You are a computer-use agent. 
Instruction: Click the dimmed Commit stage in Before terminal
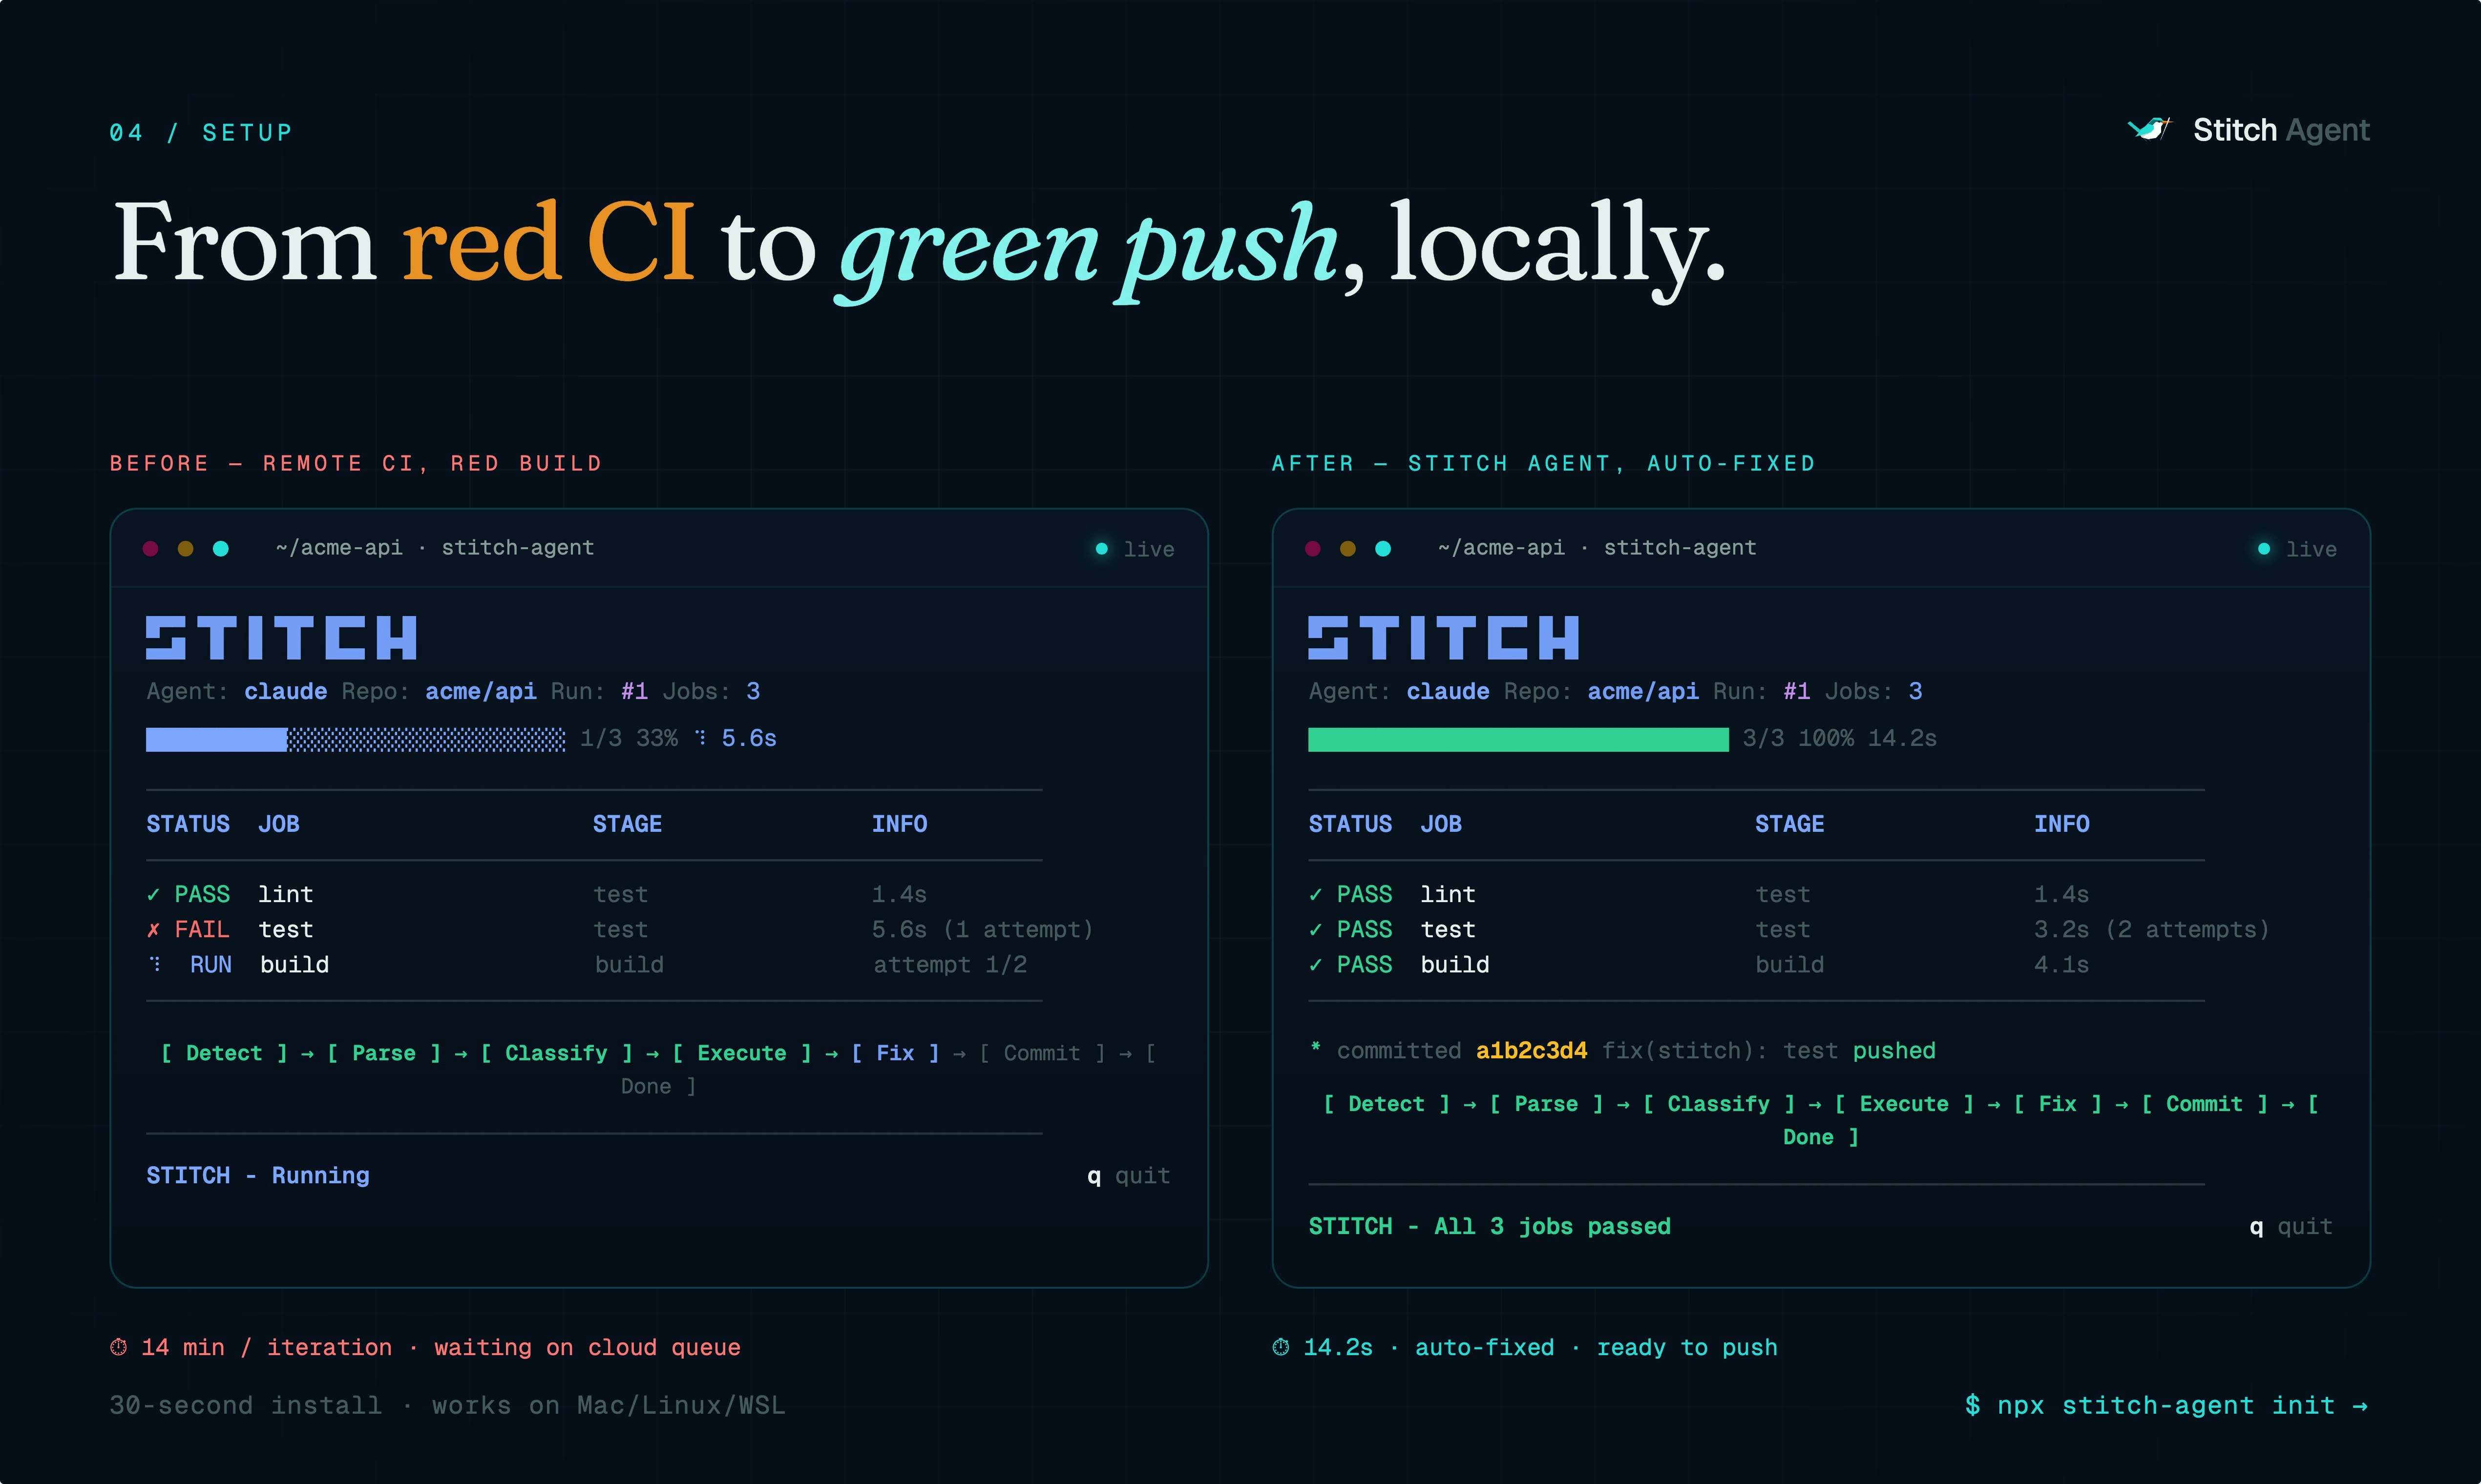point(1042,1053)
